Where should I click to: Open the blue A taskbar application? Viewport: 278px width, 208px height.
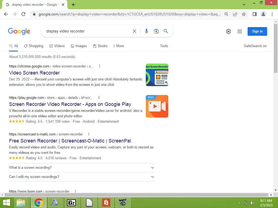[x=54, y=203]
